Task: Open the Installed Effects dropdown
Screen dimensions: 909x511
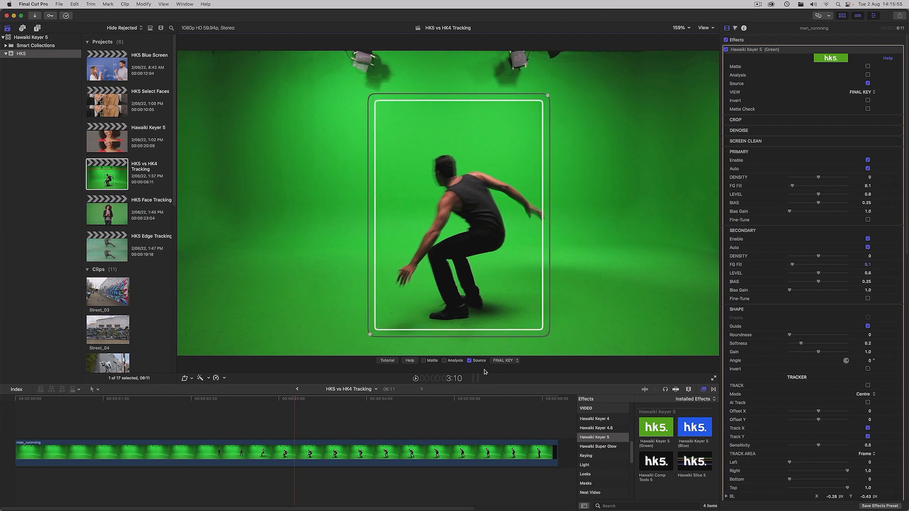Action: click(695, 399)
